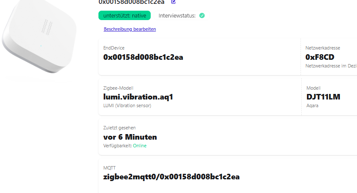This screenshot has height=193, width=357.
Task: Click the "LUMI (Vibration sensor)" description text
Action: (x=127, y=105)
